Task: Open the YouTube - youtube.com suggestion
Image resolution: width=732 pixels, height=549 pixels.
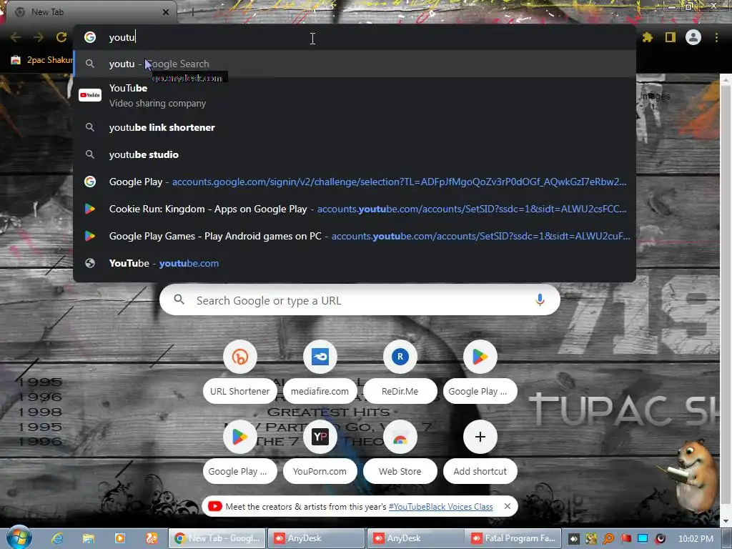Action: (x=355, y=263)
